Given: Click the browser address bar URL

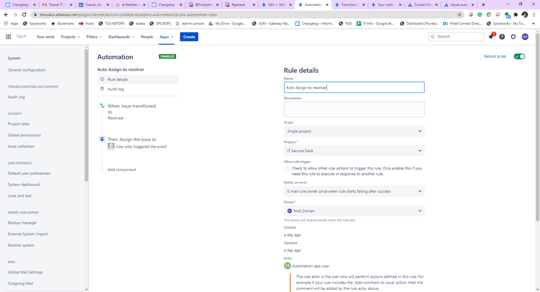Looking at the screenshot, I should pyautogui.click(x=128, y=15).
